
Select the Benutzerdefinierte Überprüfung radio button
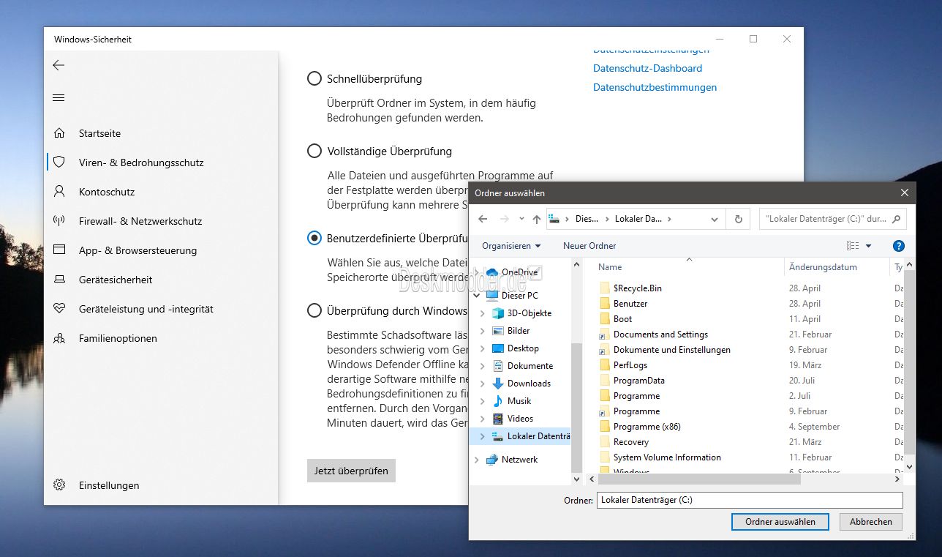pos(314,238)
